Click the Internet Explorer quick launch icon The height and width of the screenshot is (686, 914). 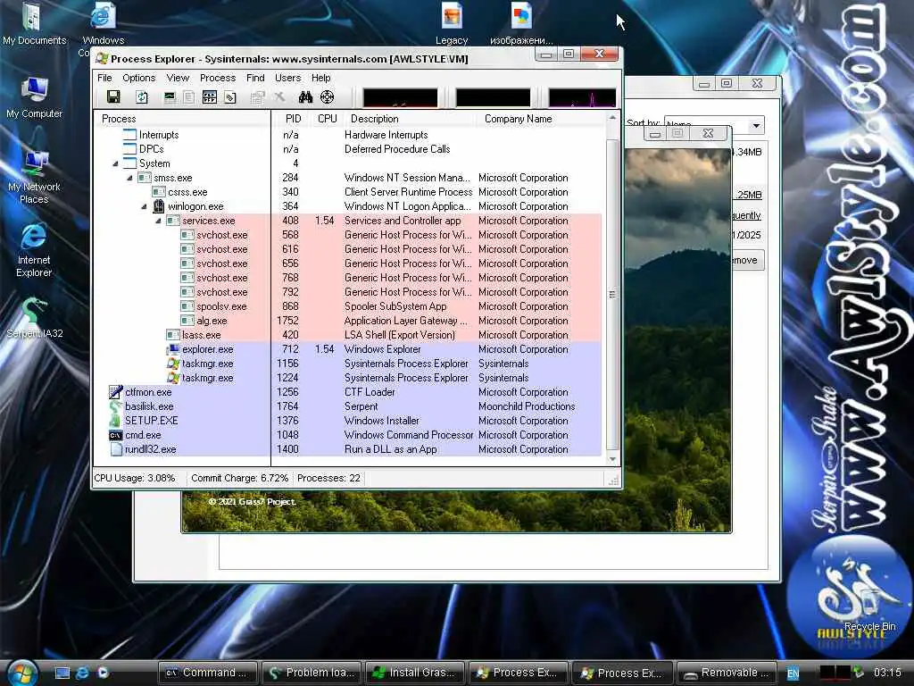click(82, 673)
